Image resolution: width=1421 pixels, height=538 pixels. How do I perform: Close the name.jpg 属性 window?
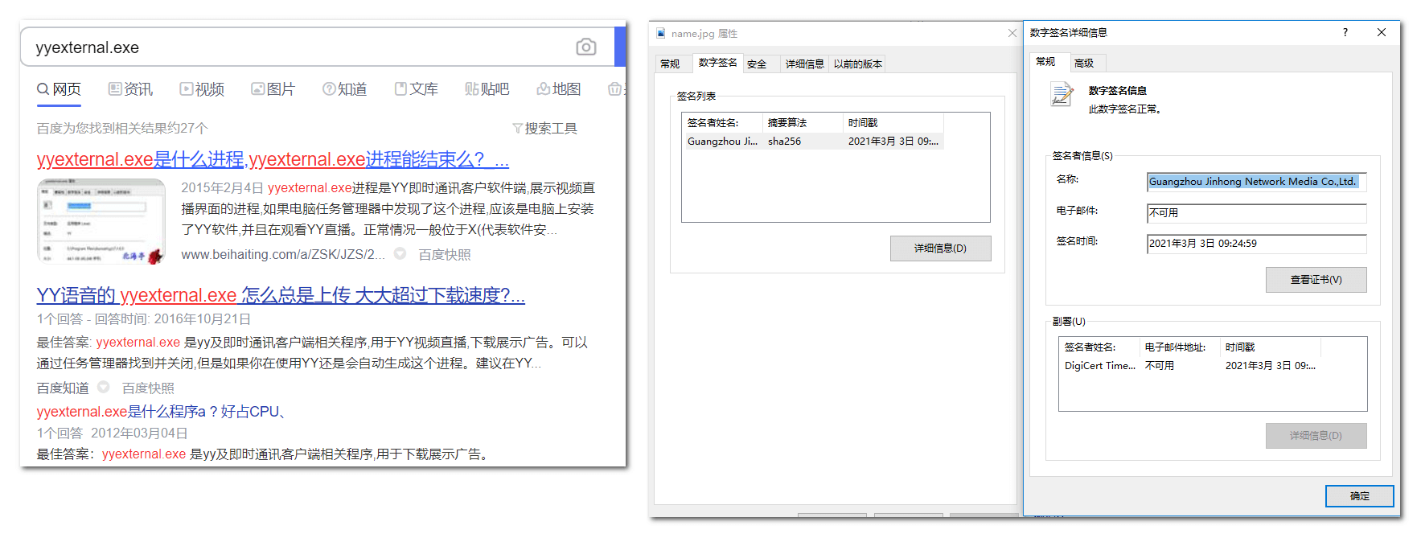1012,33
